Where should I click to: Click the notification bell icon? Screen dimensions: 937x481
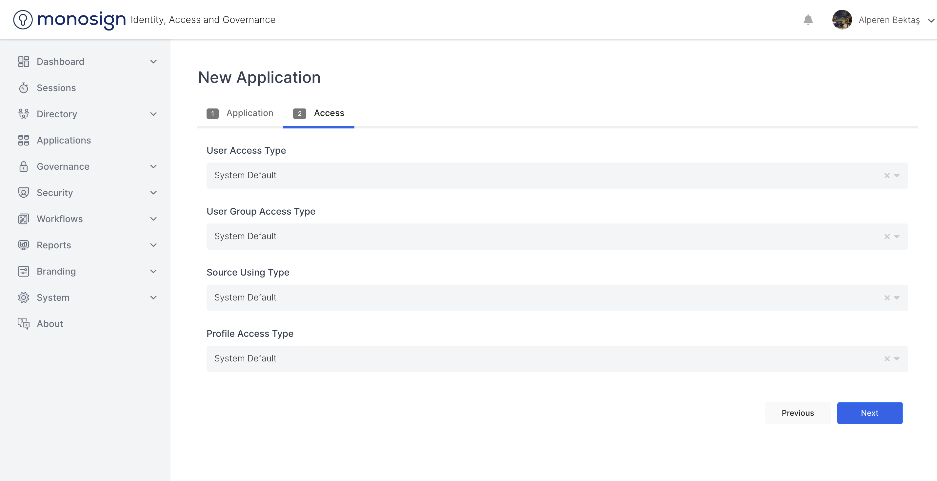[x=808, y=20]
